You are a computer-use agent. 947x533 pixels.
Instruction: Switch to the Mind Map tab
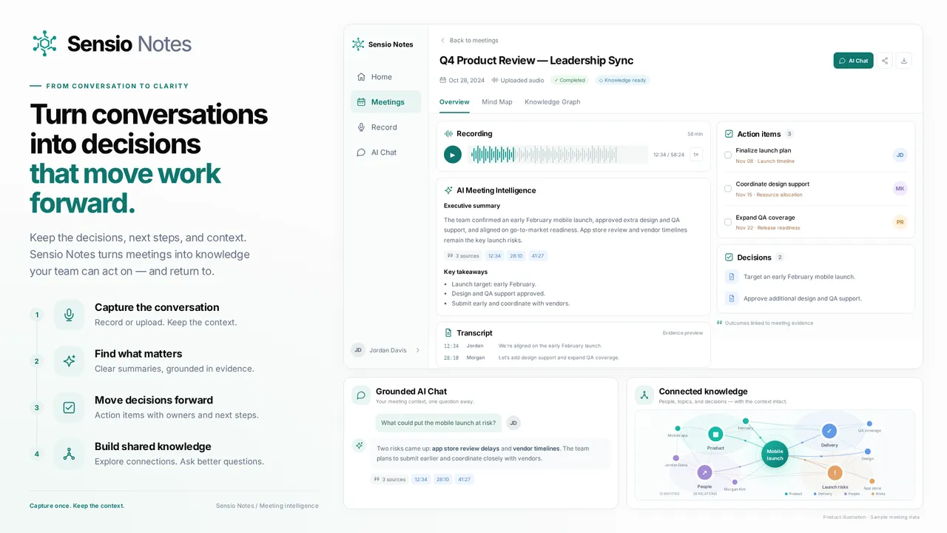pos(497,102)
